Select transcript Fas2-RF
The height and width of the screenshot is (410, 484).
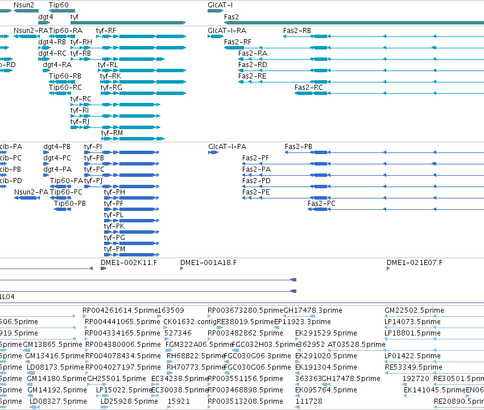click(x=238, y=42)
